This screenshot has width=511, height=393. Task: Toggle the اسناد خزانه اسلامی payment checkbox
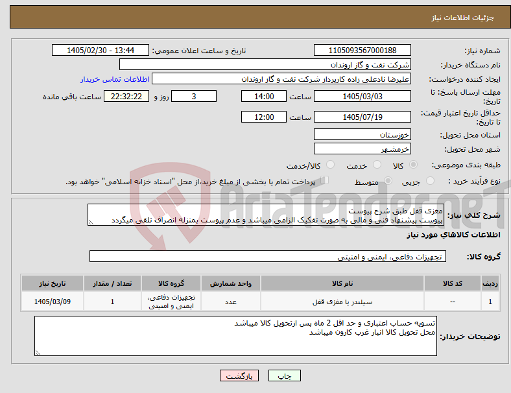coord(325,180)
